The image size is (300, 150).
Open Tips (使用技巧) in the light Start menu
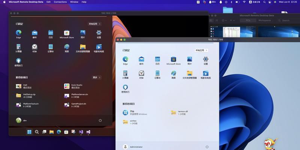tap(125, 88)
